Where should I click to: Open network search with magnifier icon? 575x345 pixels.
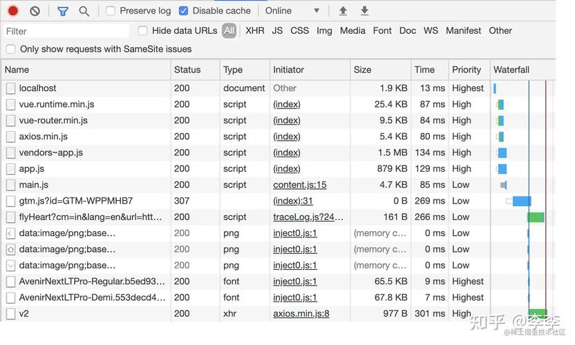[84, 11]
